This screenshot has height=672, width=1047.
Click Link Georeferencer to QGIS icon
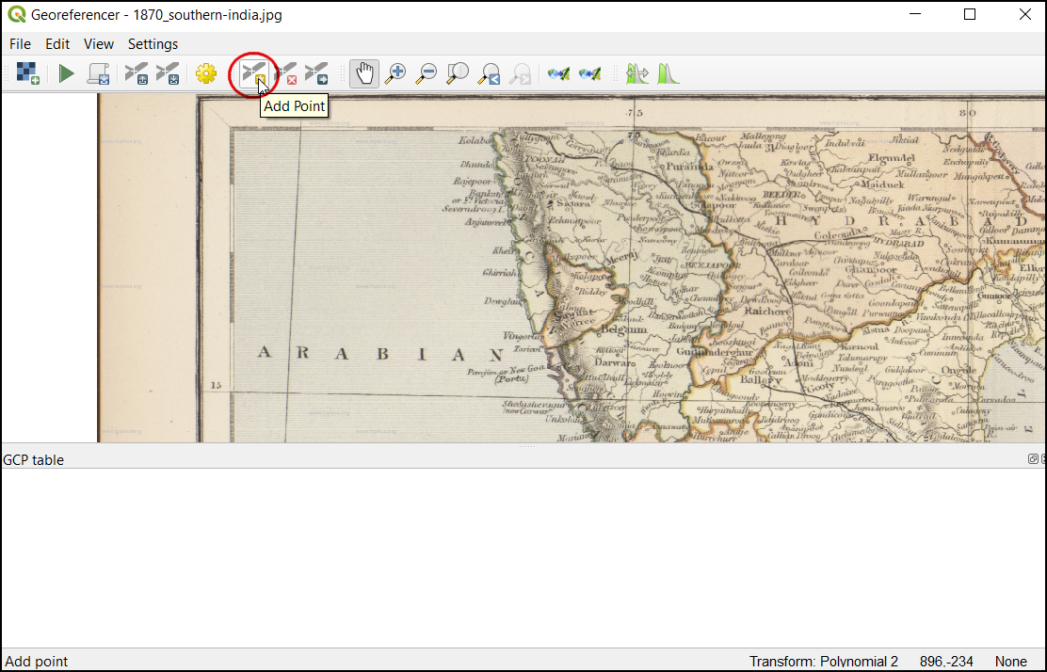click(559, 73)
